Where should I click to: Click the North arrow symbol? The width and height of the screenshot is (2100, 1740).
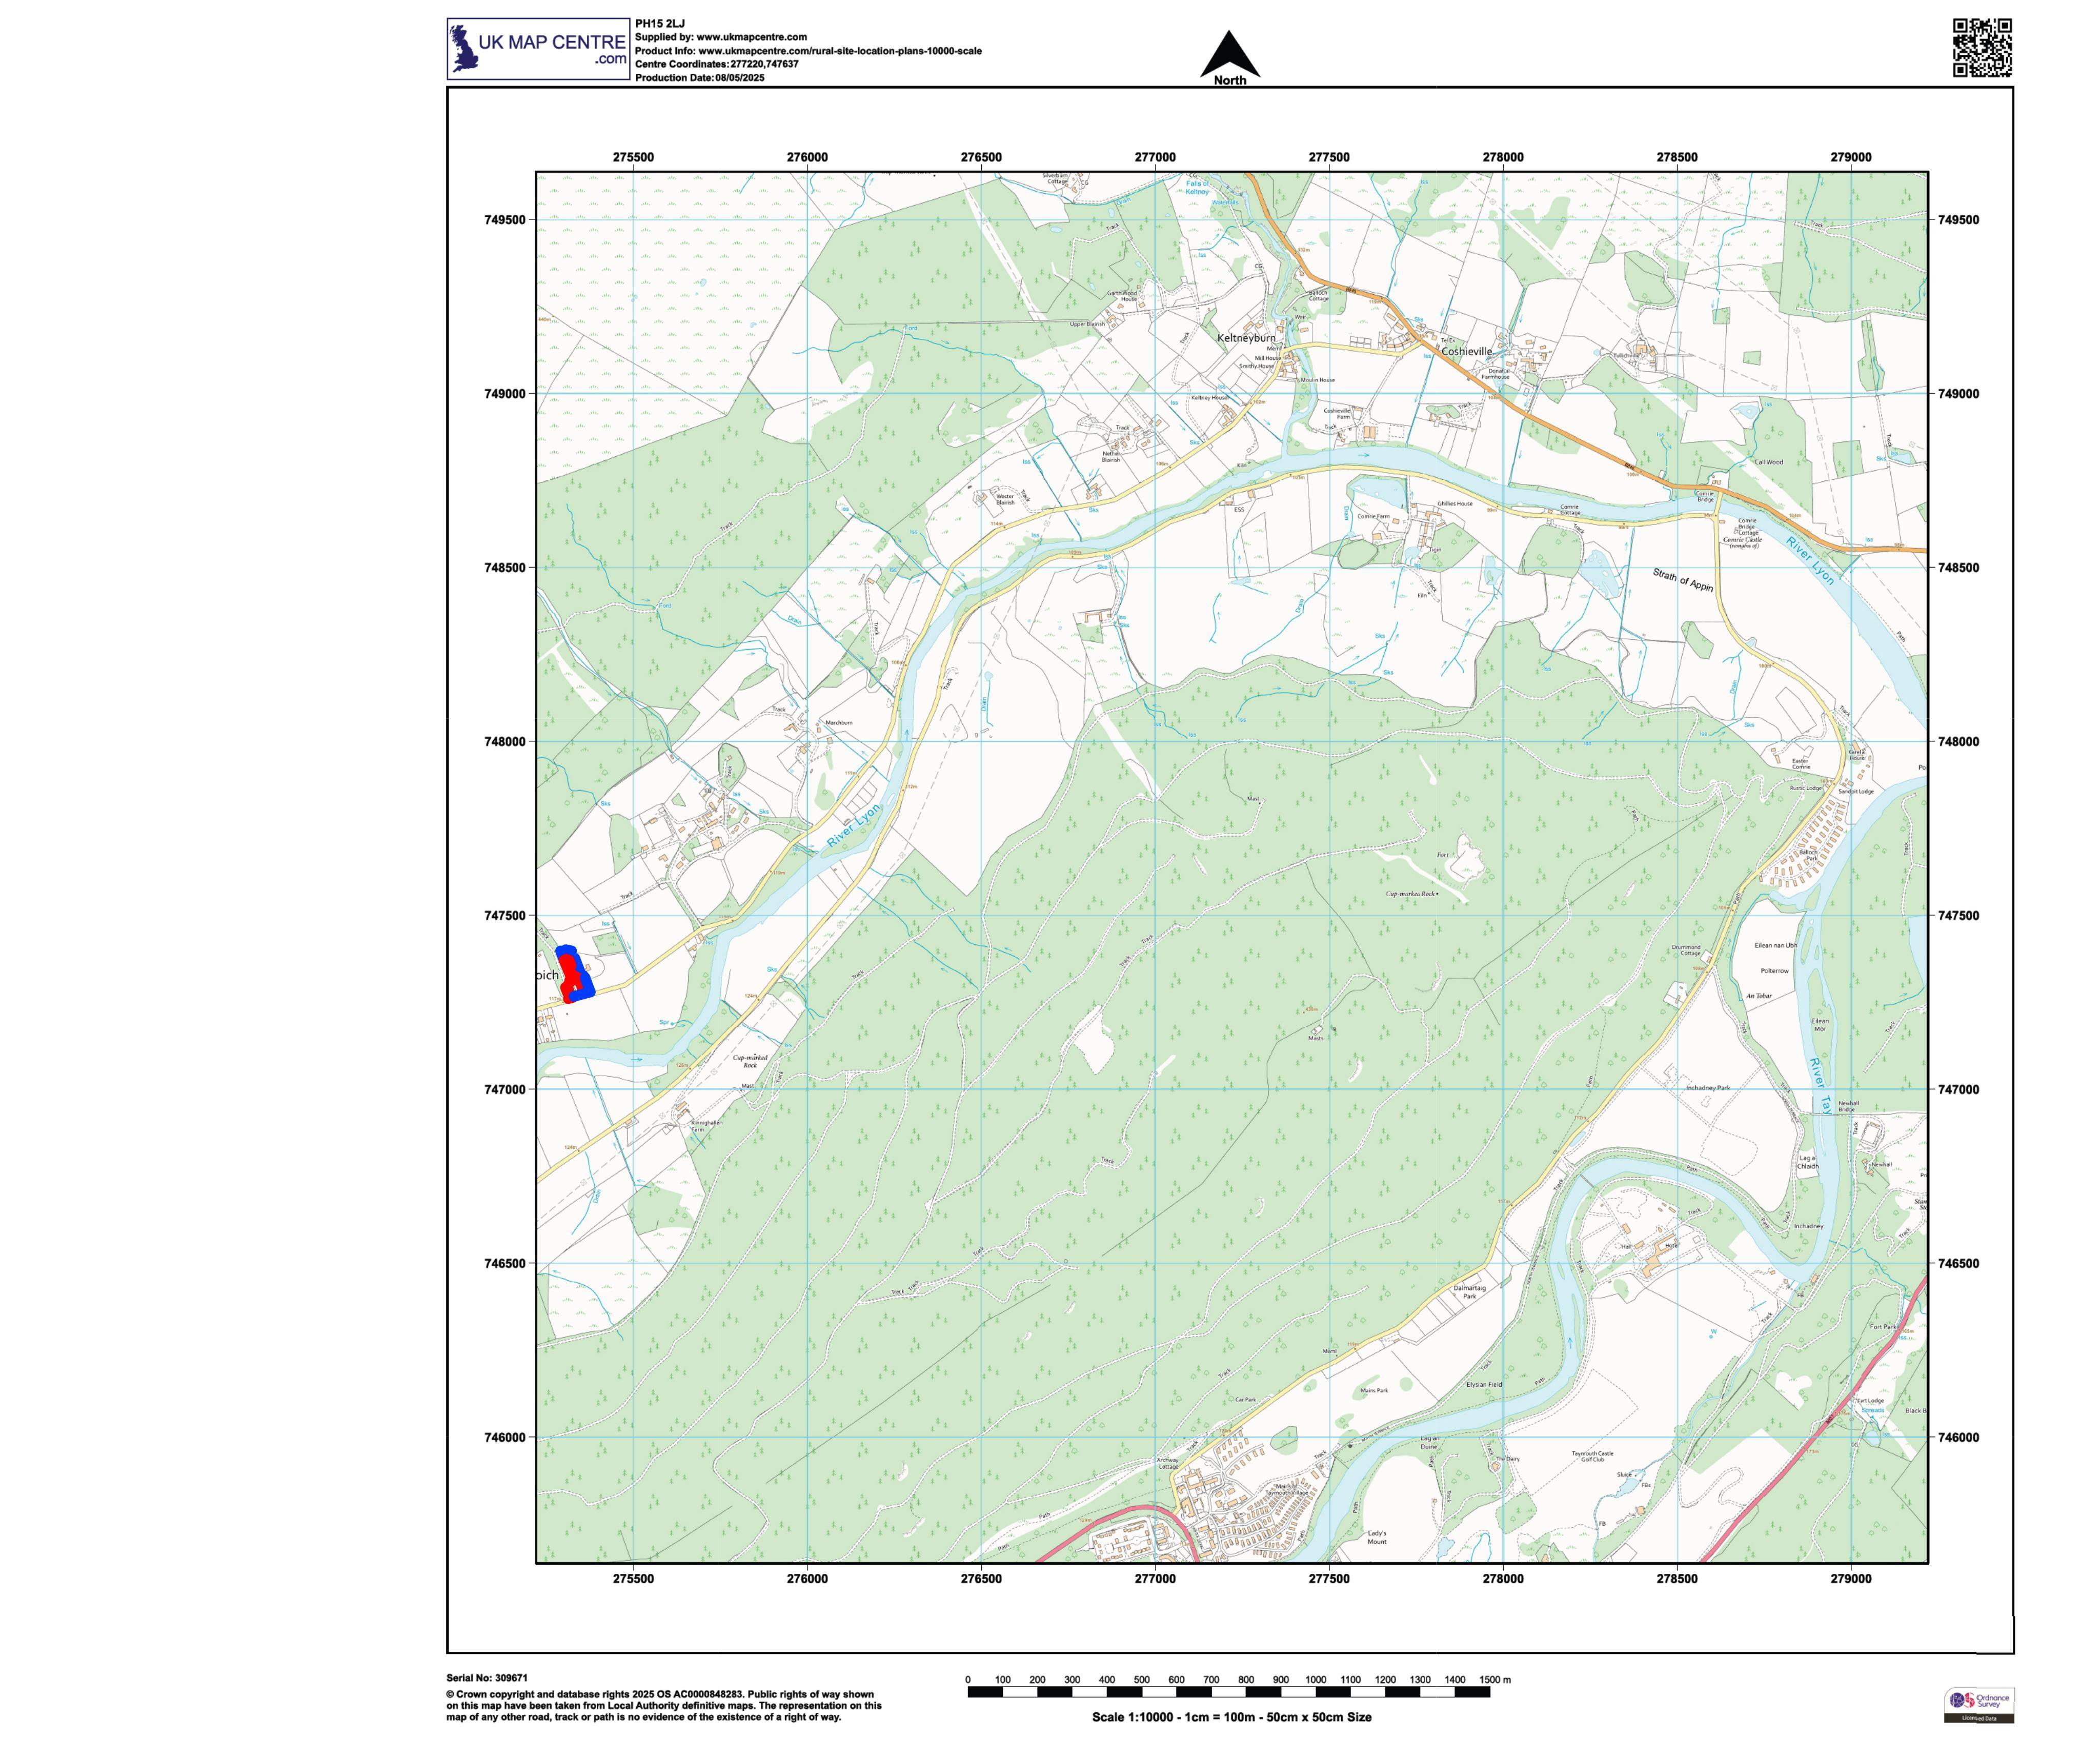tap(1229, 58)
